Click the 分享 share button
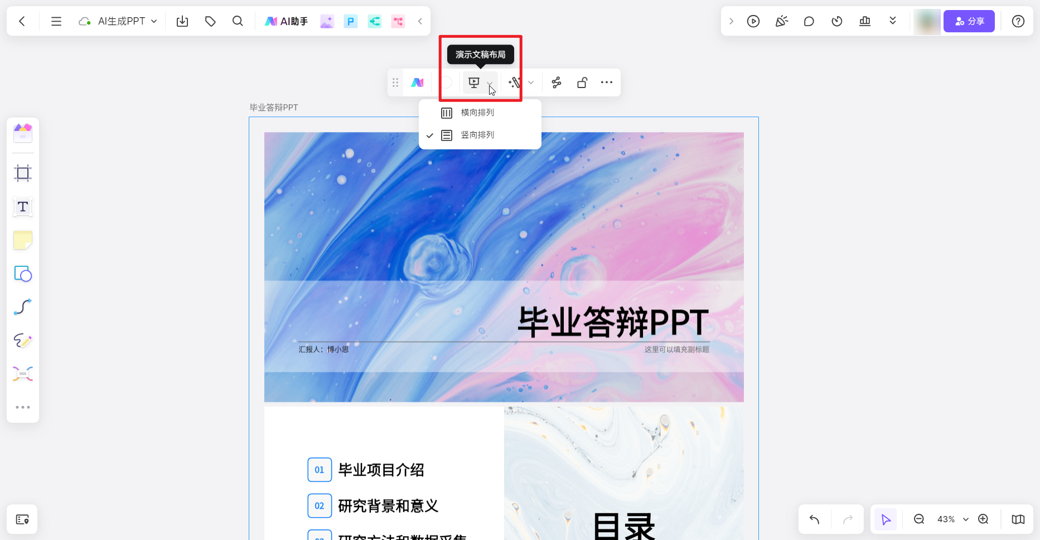Image resolution: width=1040 pixels, height=540 pixels. coord(969,21)
